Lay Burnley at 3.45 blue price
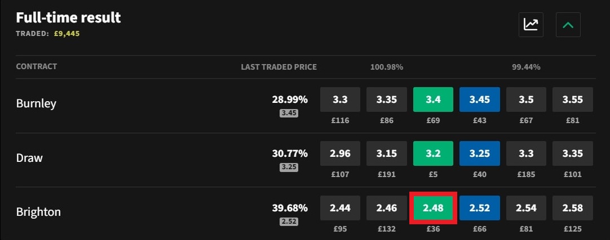 coord(479,99)
